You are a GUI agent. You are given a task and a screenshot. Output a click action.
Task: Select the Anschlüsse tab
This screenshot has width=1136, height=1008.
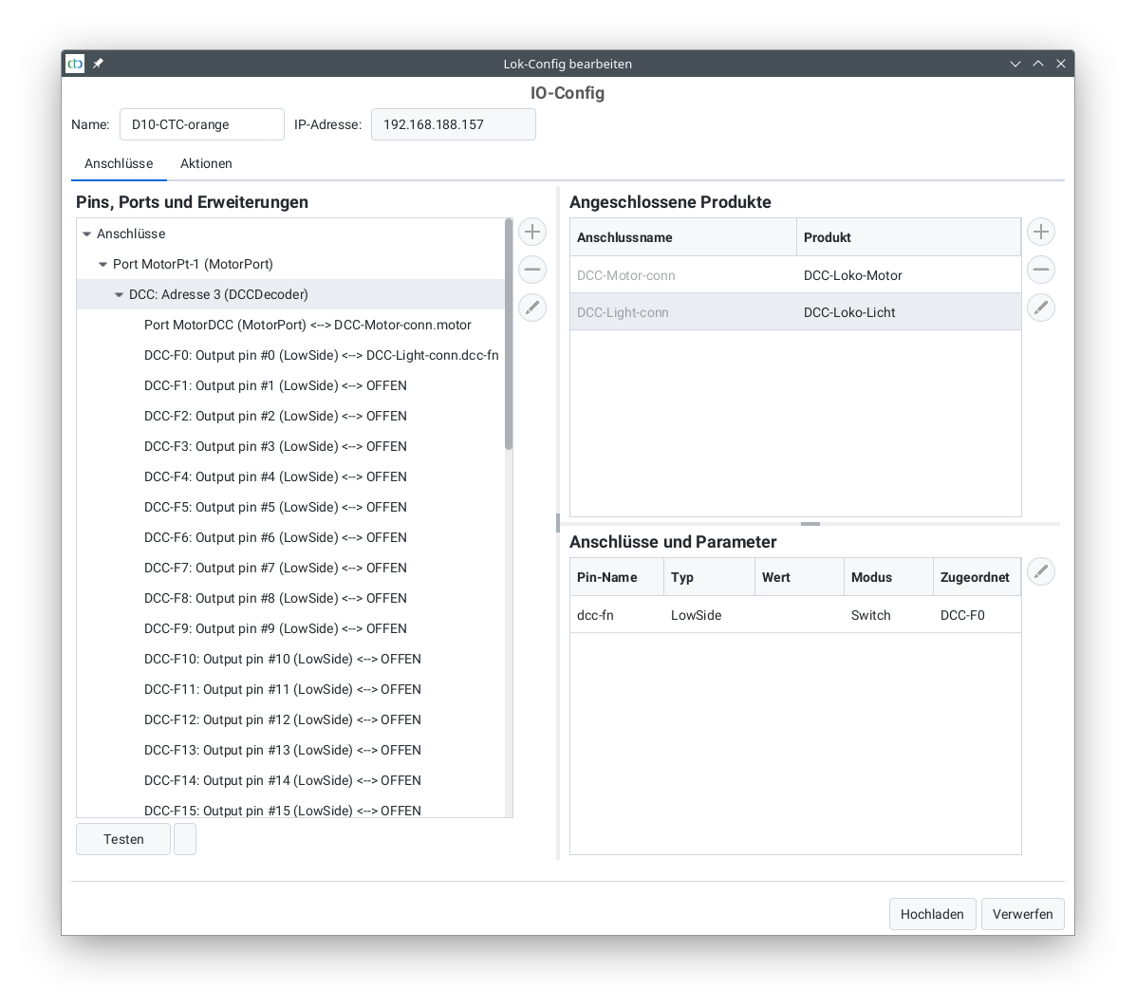click(x=119, y=163)
